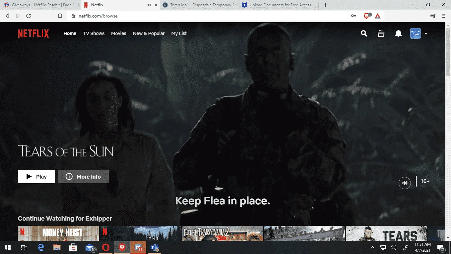Mute the Netflix tab audio icon
Screen dimensions: 451x254
pyautogui.click(x=149, y=5)
